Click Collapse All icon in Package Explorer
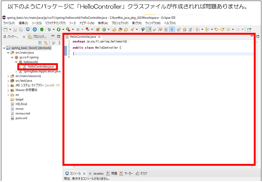Image resolution: width=262 pixels, height=182 pixels. 40,43
